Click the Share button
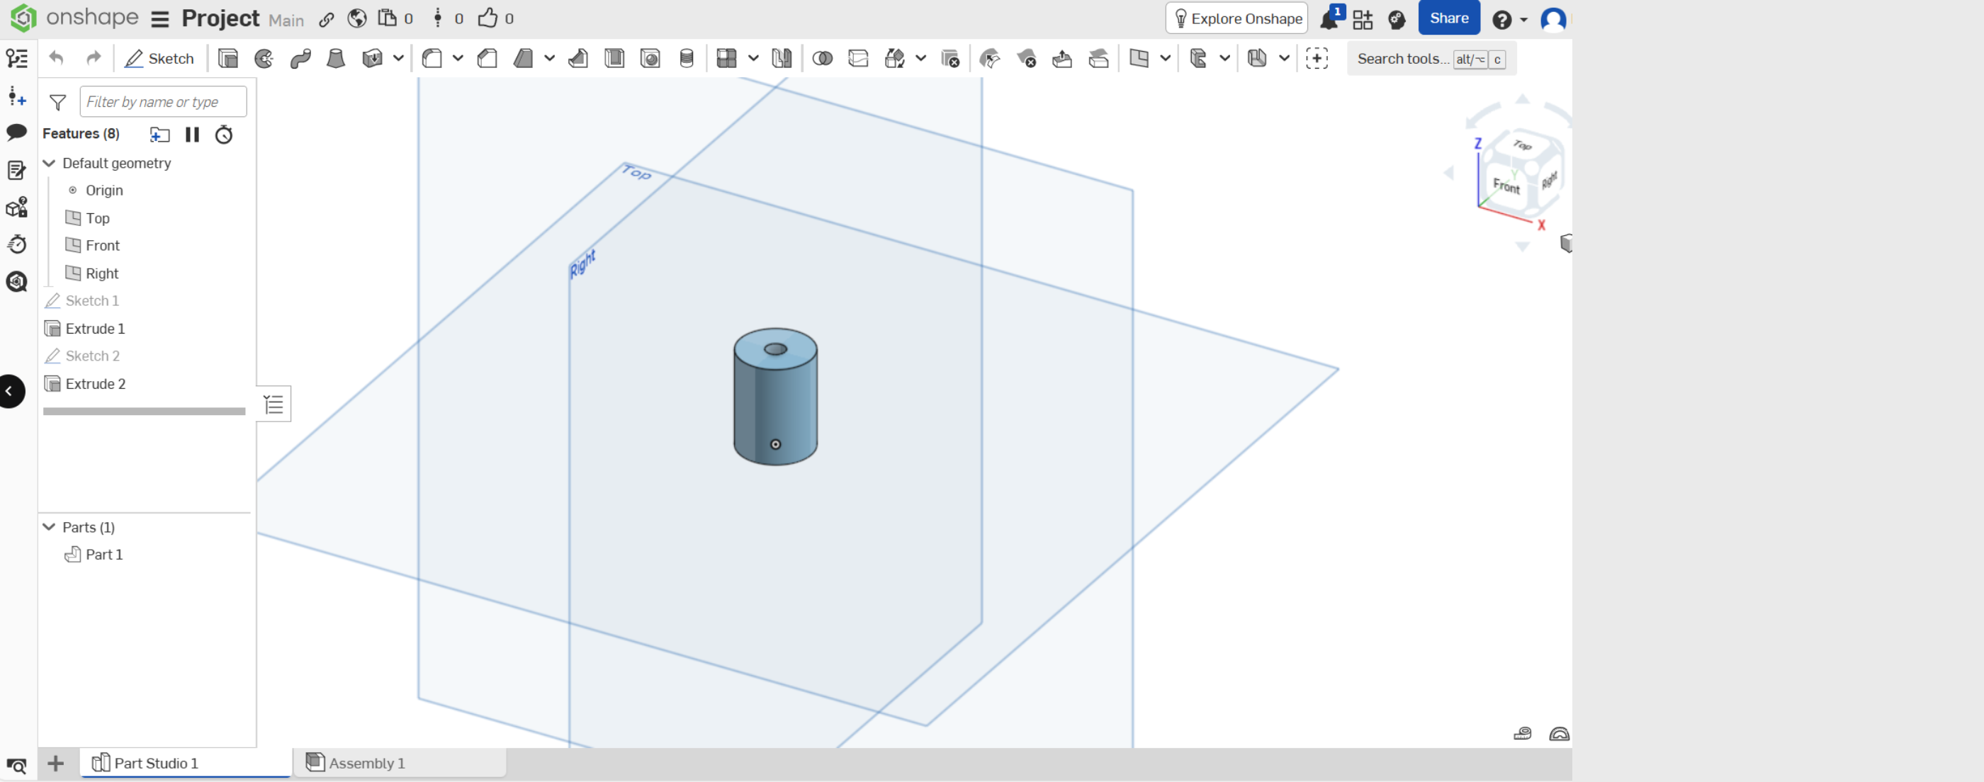The width and height of the screenshot is (1984, 782). point(1448,18)
